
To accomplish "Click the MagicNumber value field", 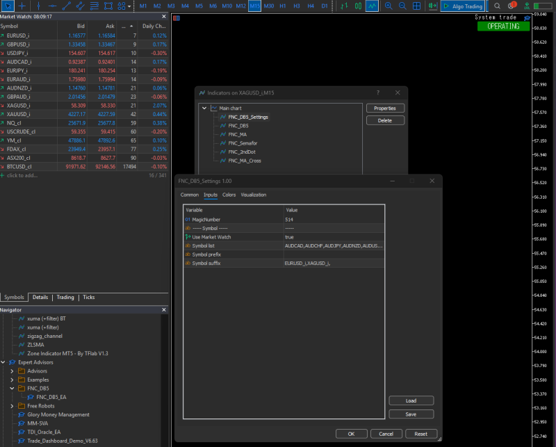I will pos(289,218).
